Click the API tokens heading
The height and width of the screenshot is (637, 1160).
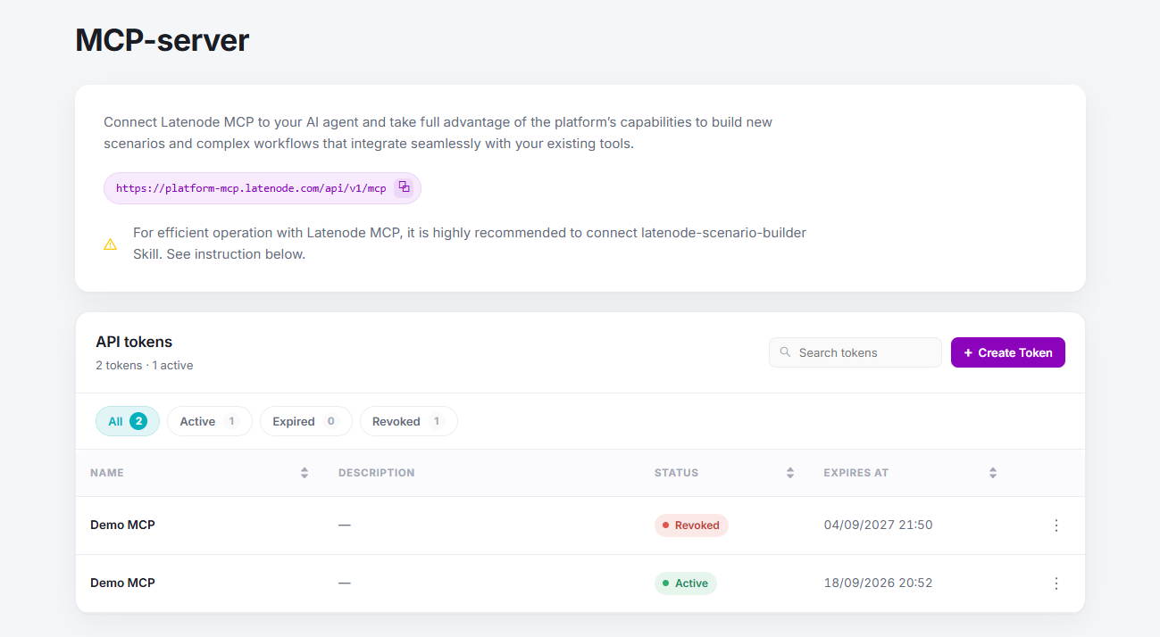coord(134,342)
